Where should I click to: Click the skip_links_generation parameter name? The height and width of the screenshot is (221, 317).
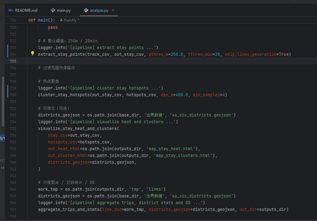tap(250, 55)
